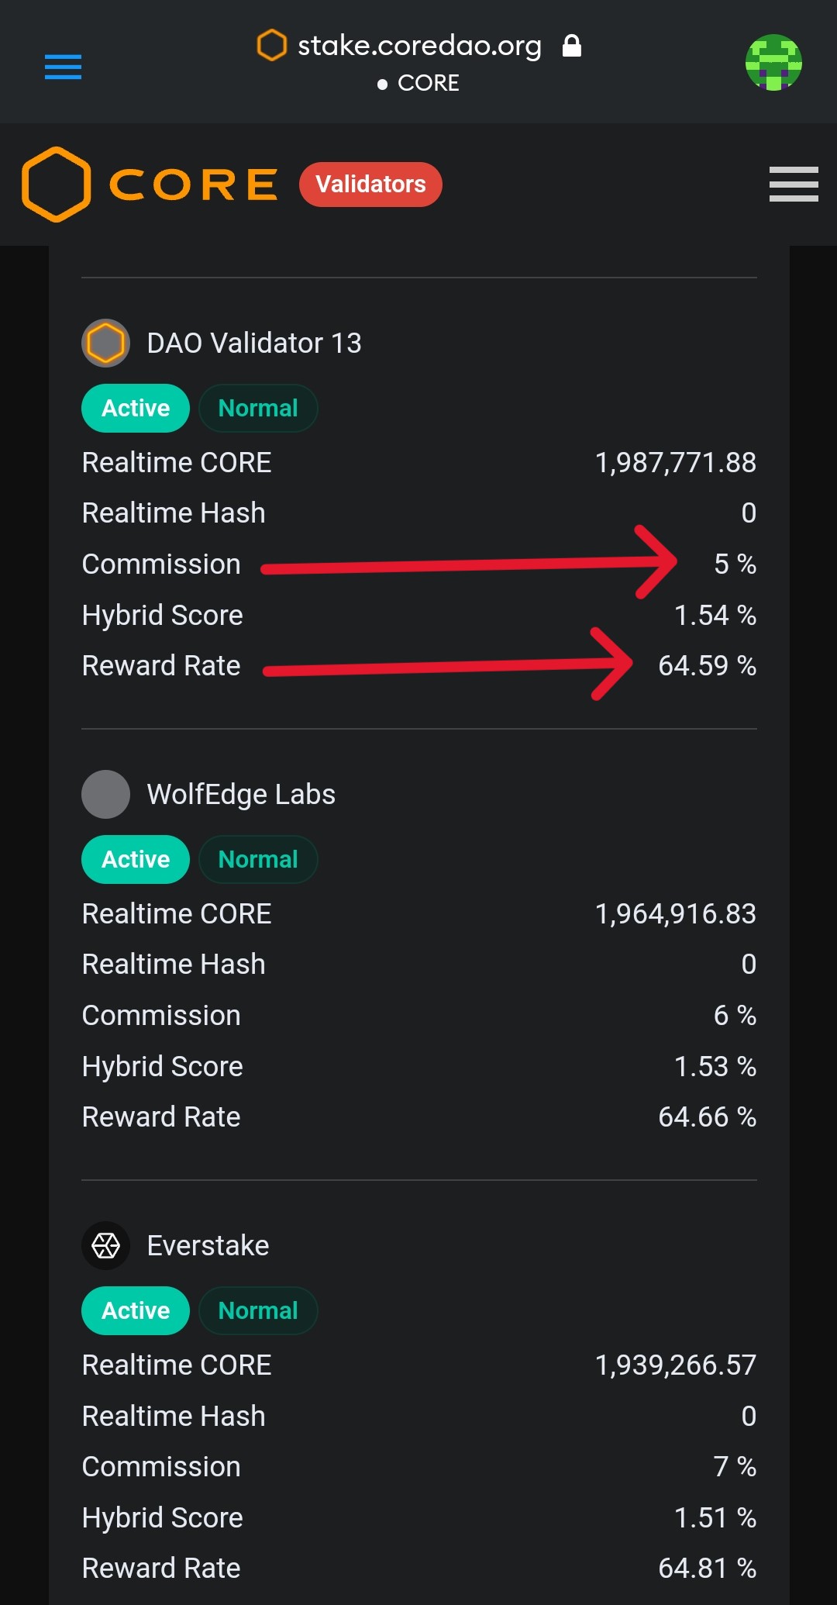The width and height of the screenshot is (837, 1605).
Task: Select Reward Rate 64.81 % value
Action: [707, 1569]
